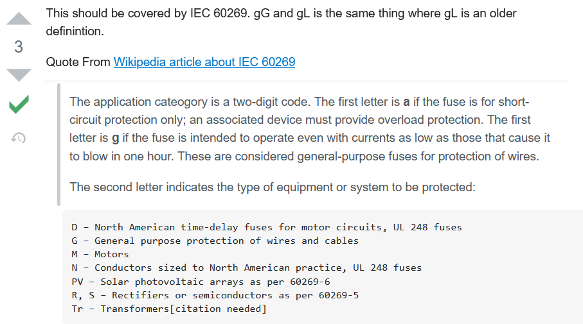Click the vote score number 3

pos(19,47)
